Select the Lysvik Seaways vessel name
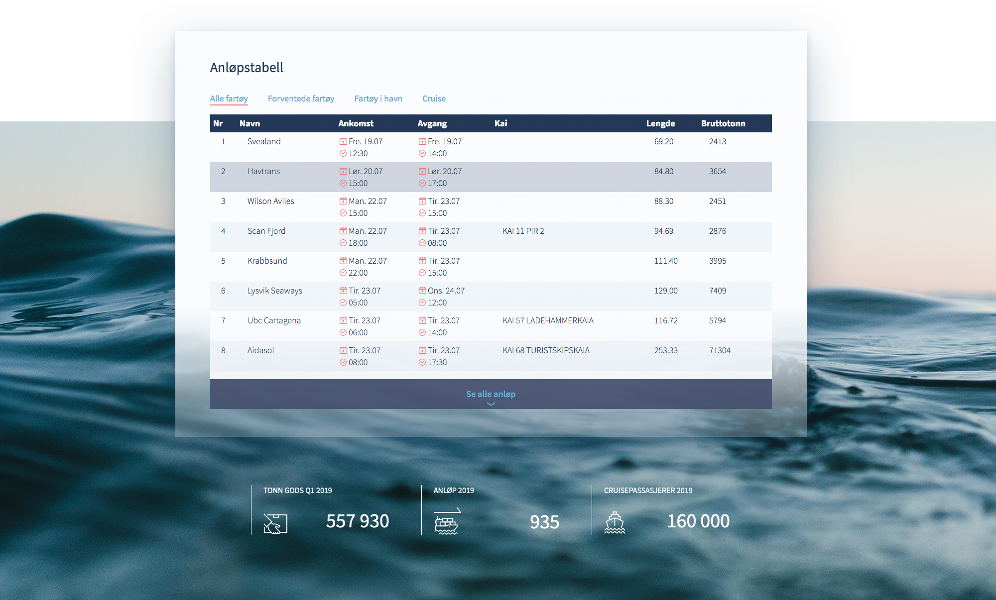996x600 pixels. pos(274,291)
